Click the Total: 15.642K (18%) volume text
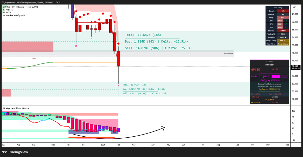 click(143, 35)
